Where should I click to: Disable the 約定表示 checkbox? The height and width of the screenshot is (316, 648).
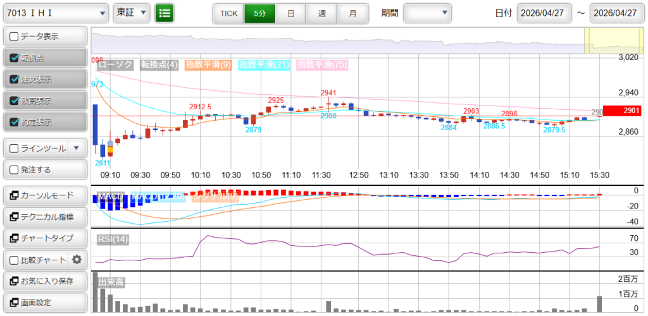pyautogui.click(x=14, y=123)
